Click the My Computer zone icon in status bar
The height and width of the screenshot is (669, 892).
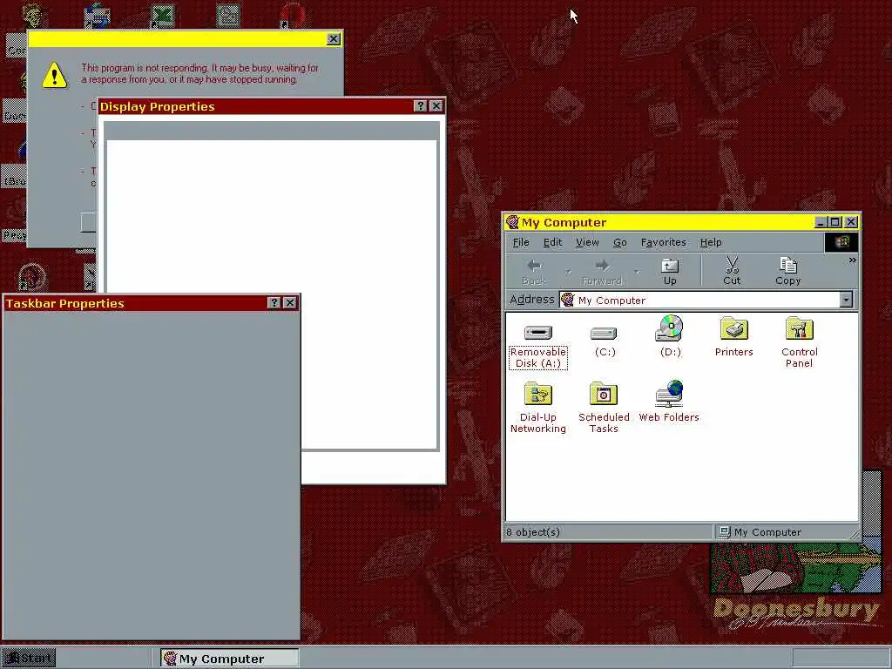[724, 532]
